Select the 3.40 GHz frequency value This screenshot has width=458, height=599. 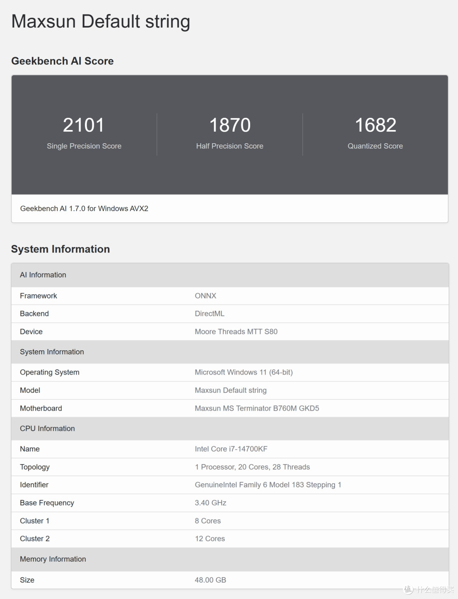coord(211,503)
